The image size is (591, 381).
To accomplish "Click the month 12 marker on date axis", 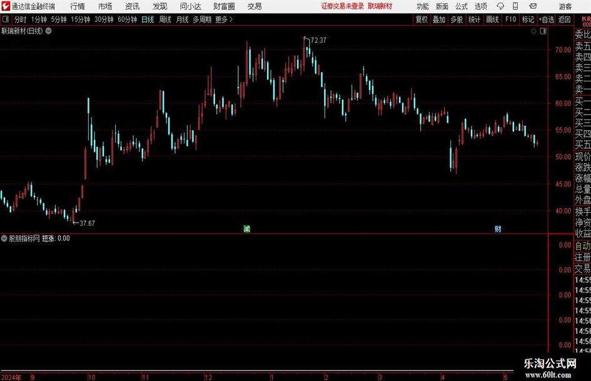I will tap(208, 377).
